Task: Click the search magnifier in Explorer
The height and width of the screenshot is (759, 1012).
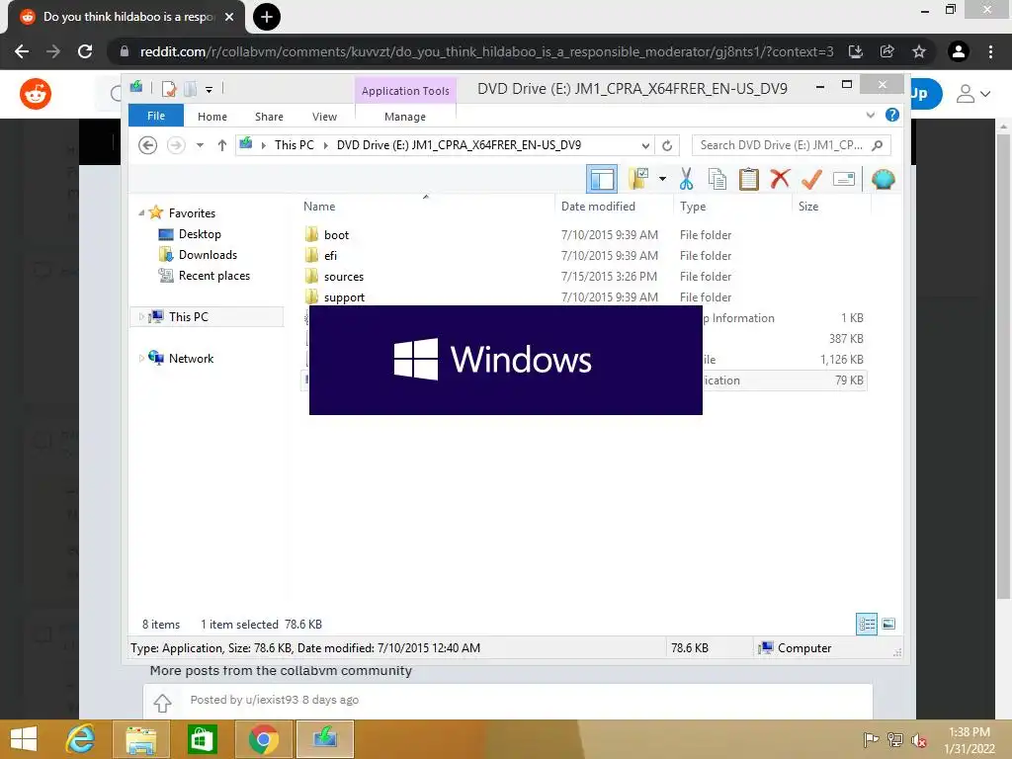Action: (x=878, y=145)
